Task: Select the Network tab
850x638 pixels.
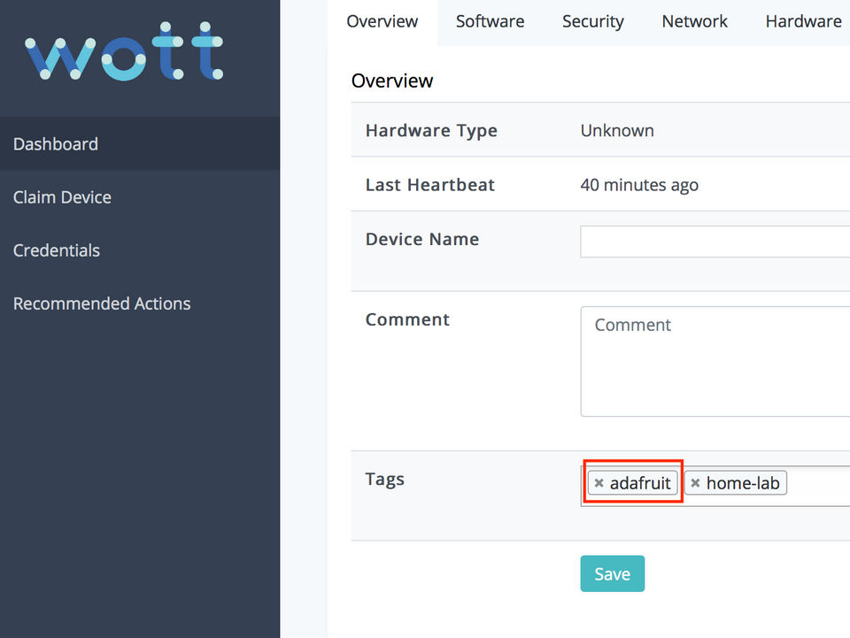Action: [694, 22]
